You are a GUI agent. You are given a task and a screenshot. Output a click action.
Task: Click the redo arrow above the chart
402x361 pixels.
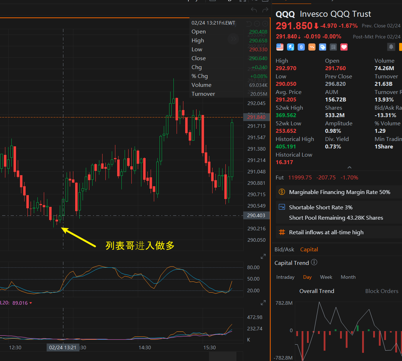pos(265,10)
